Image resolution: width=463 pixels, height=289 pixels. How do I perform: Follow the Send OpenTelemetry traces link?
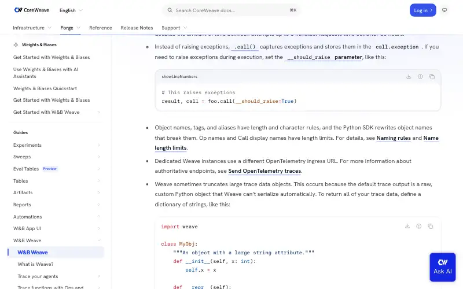coord(264,171)
